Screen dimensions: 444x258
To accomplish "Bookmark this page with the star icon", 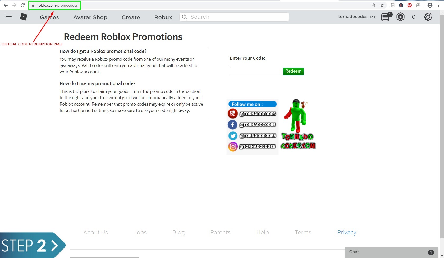I will (382, 5).
